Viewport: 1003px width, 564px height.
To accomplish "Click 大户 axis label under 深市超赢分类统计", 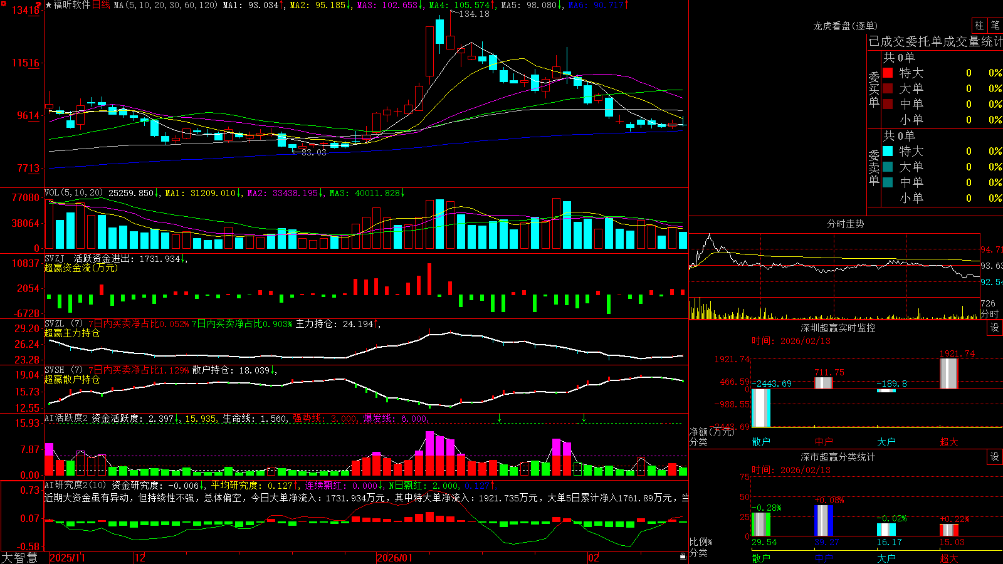I will coord(886,558).
